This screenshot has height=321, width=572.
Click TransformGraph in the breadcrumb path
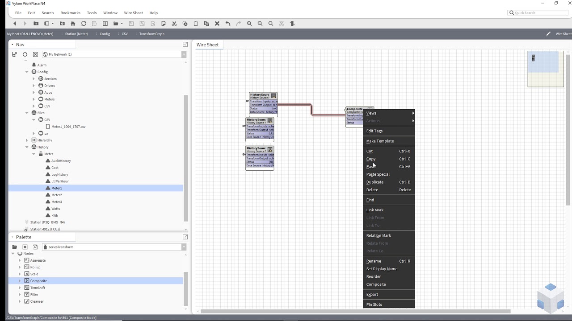151,34
